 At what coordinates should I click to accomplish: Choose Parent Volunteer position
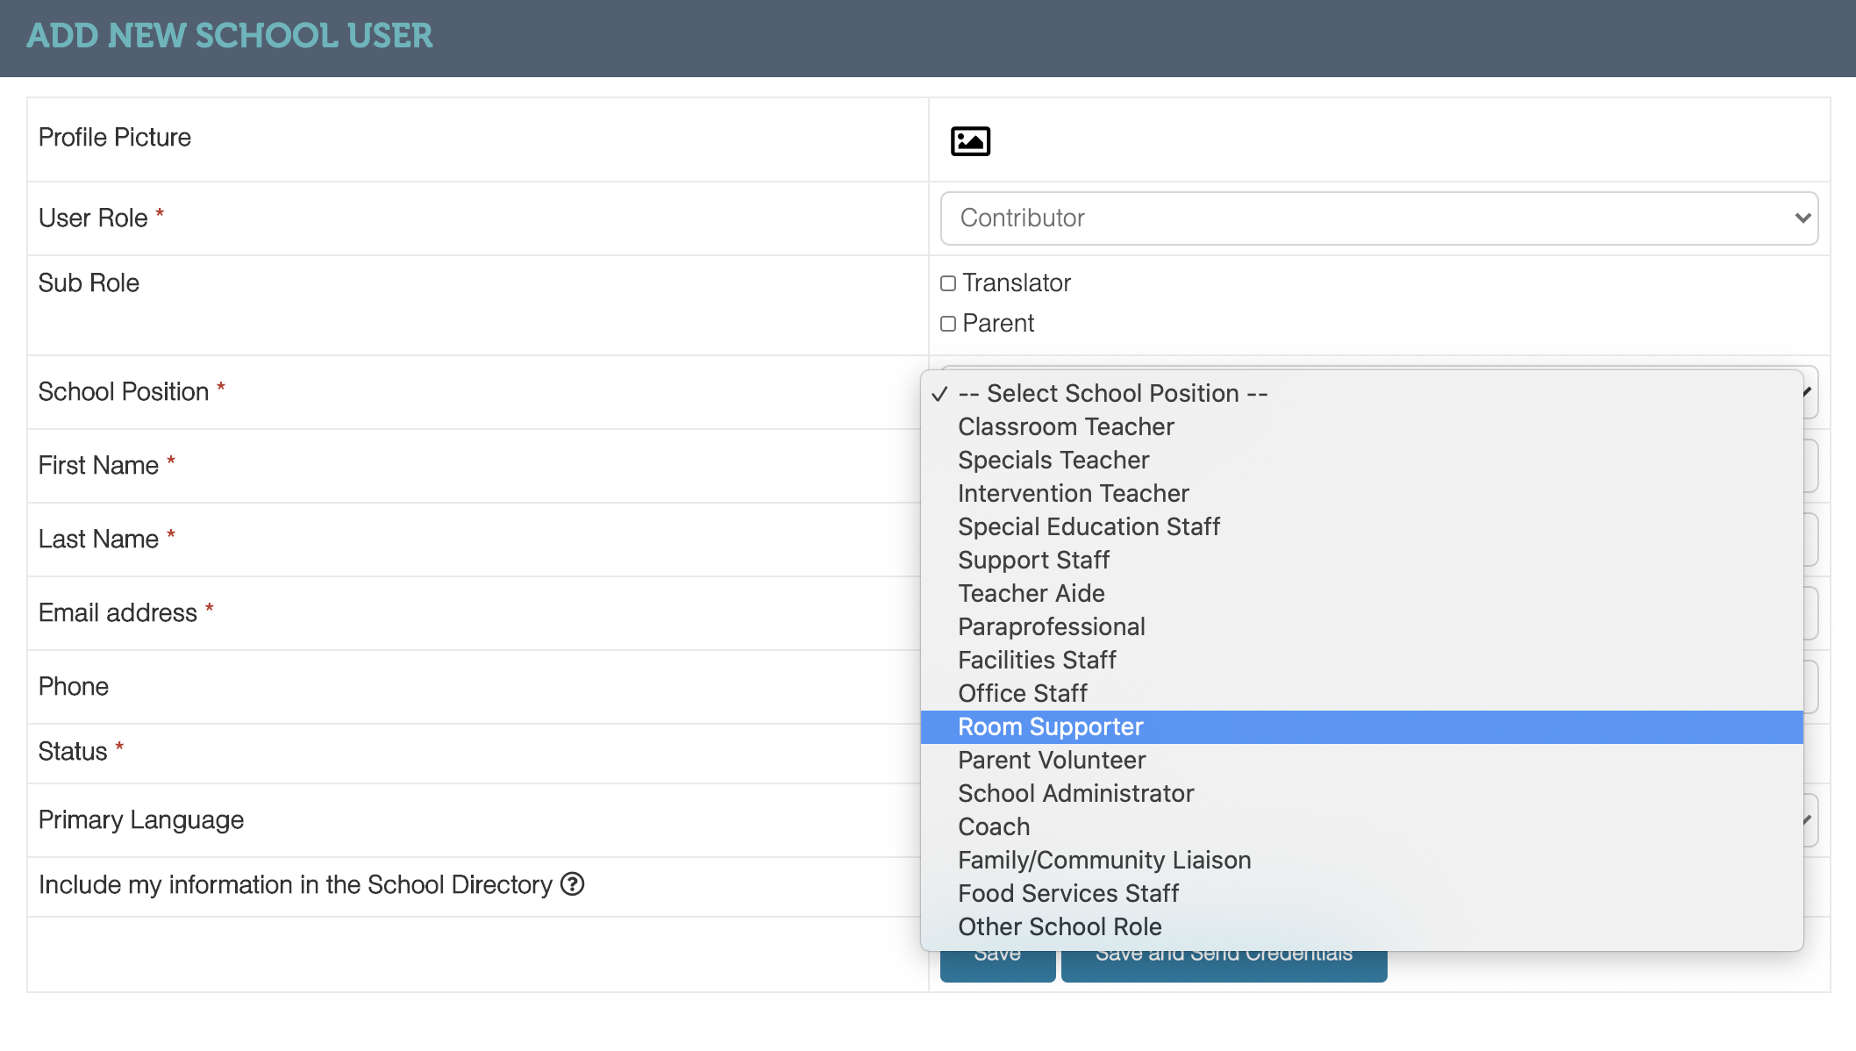coord(1051,761)
